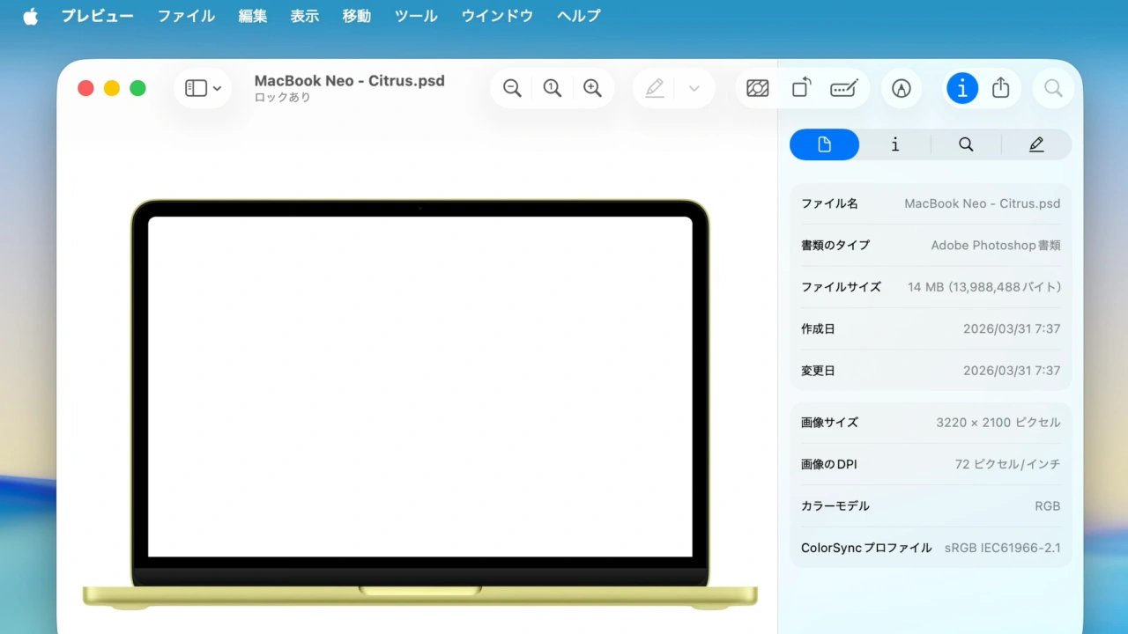The width and height of the screenshot is (1128, 634).
Task: Select the pencil annotations tab in the inspector
Action: tap(1036, 144)
